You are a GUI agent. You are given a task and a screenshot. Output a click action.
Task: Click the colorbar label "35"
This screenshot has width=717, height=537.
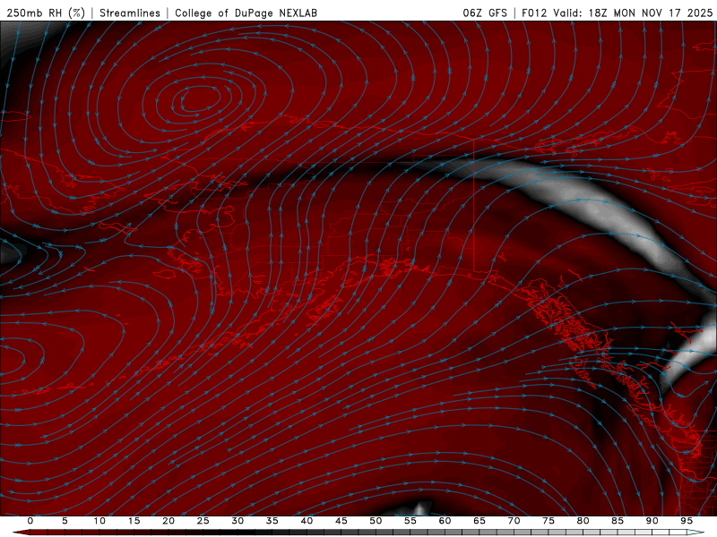272,521
